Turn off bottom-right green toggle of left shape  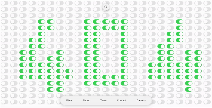60,89
